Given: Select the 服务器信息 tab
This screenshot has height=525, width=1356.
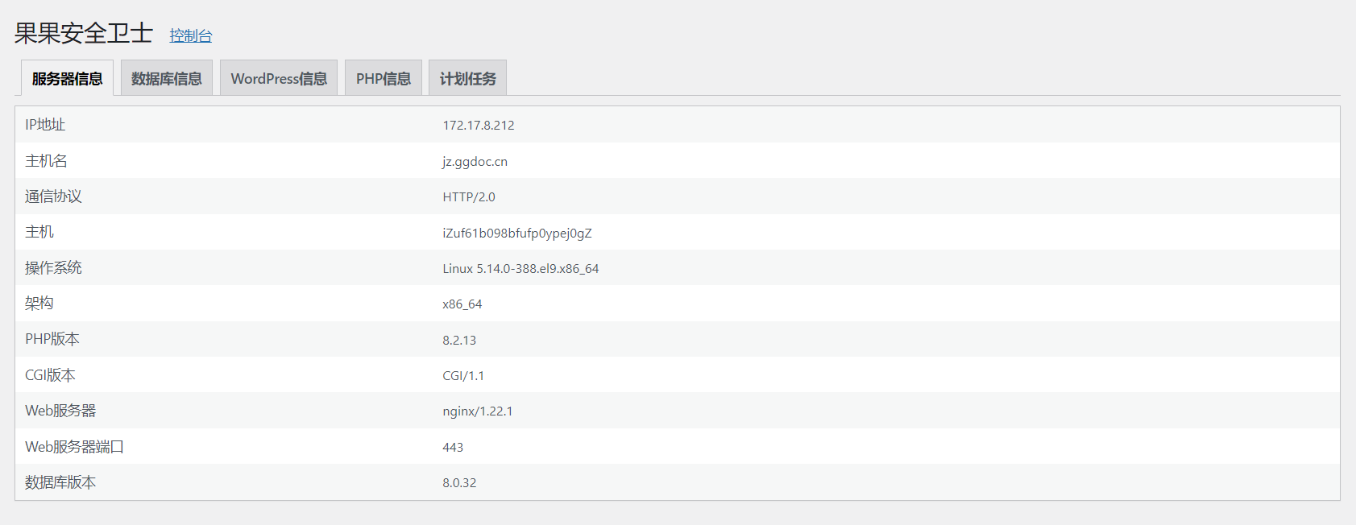Looking at the screenshot, I should pyautogui.click(x=67, y=78).
